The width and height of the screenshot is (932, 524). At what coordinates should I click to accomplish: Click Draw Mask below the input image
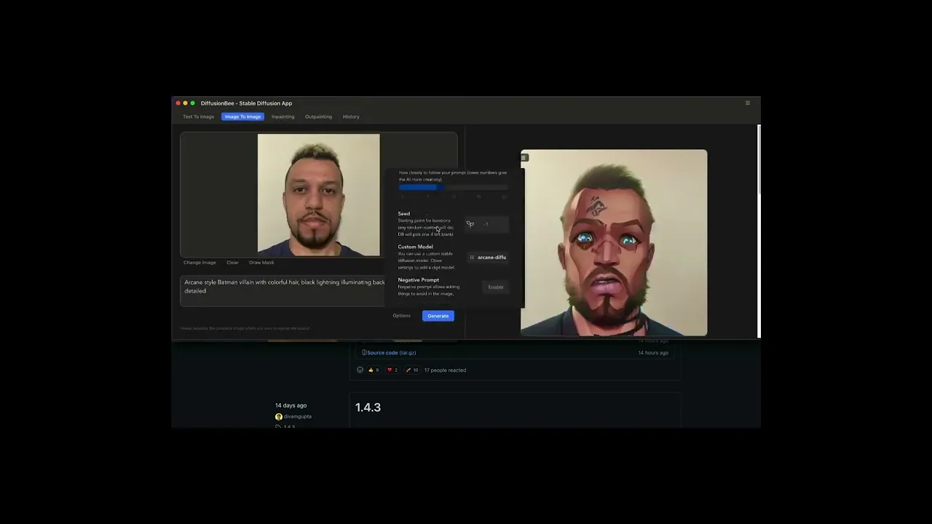click(261, 263)
